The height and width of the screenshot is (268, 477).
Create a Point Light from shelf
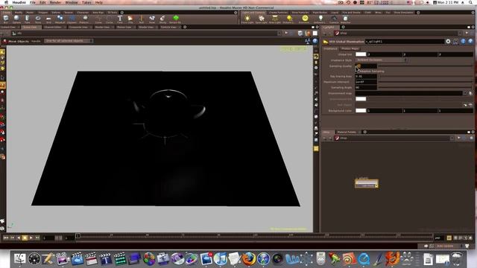coord(247,19)
